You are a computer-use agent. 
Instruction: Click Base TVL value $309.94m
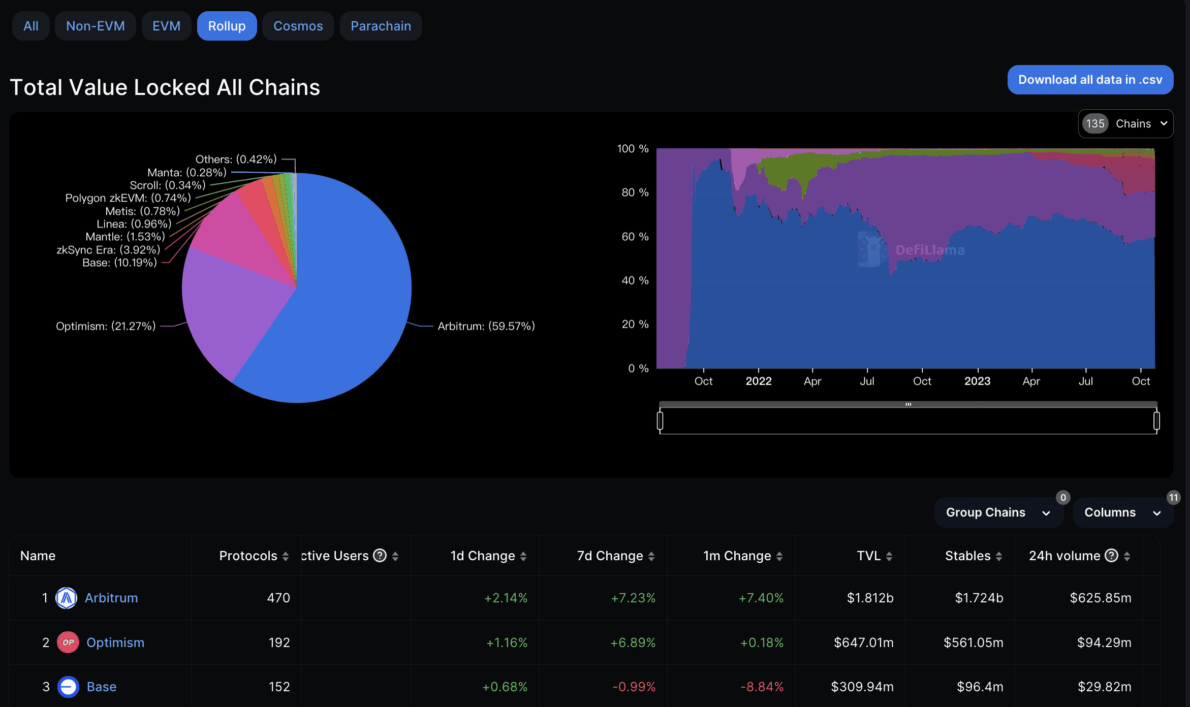tap(862, 687)
